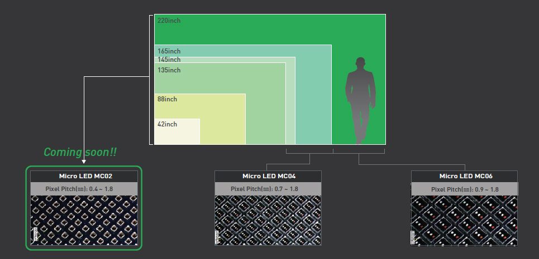Click the 145inch size label

click(169, 60)
